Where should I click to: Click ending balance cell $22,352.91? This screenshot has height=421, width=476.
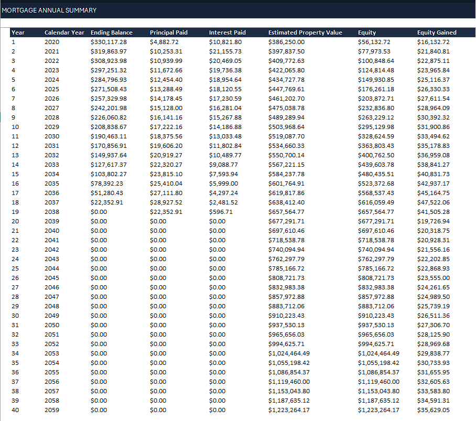click(106, 202)
